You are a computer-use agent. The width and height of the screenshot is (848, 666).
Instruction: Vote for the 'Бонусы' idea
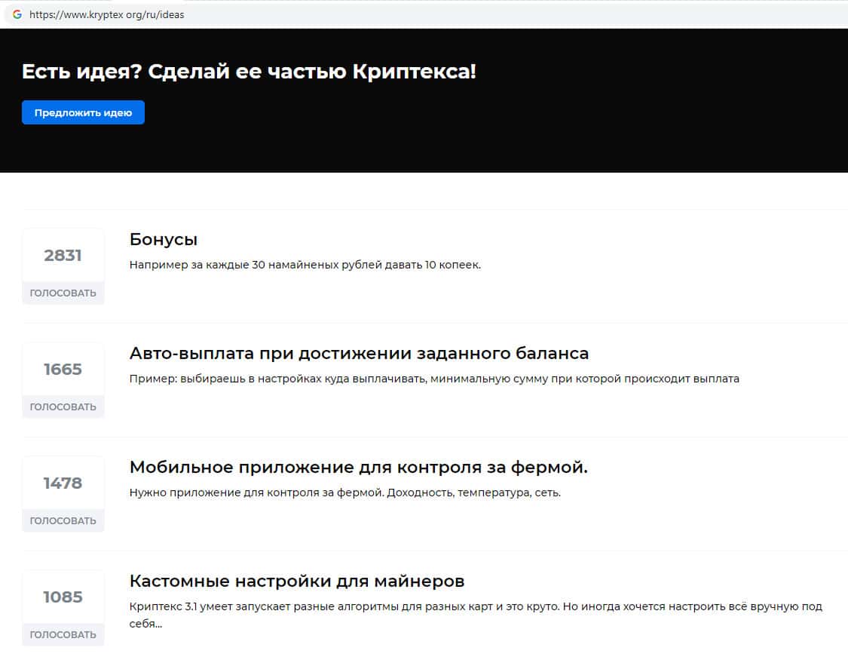tap(63, 293)
